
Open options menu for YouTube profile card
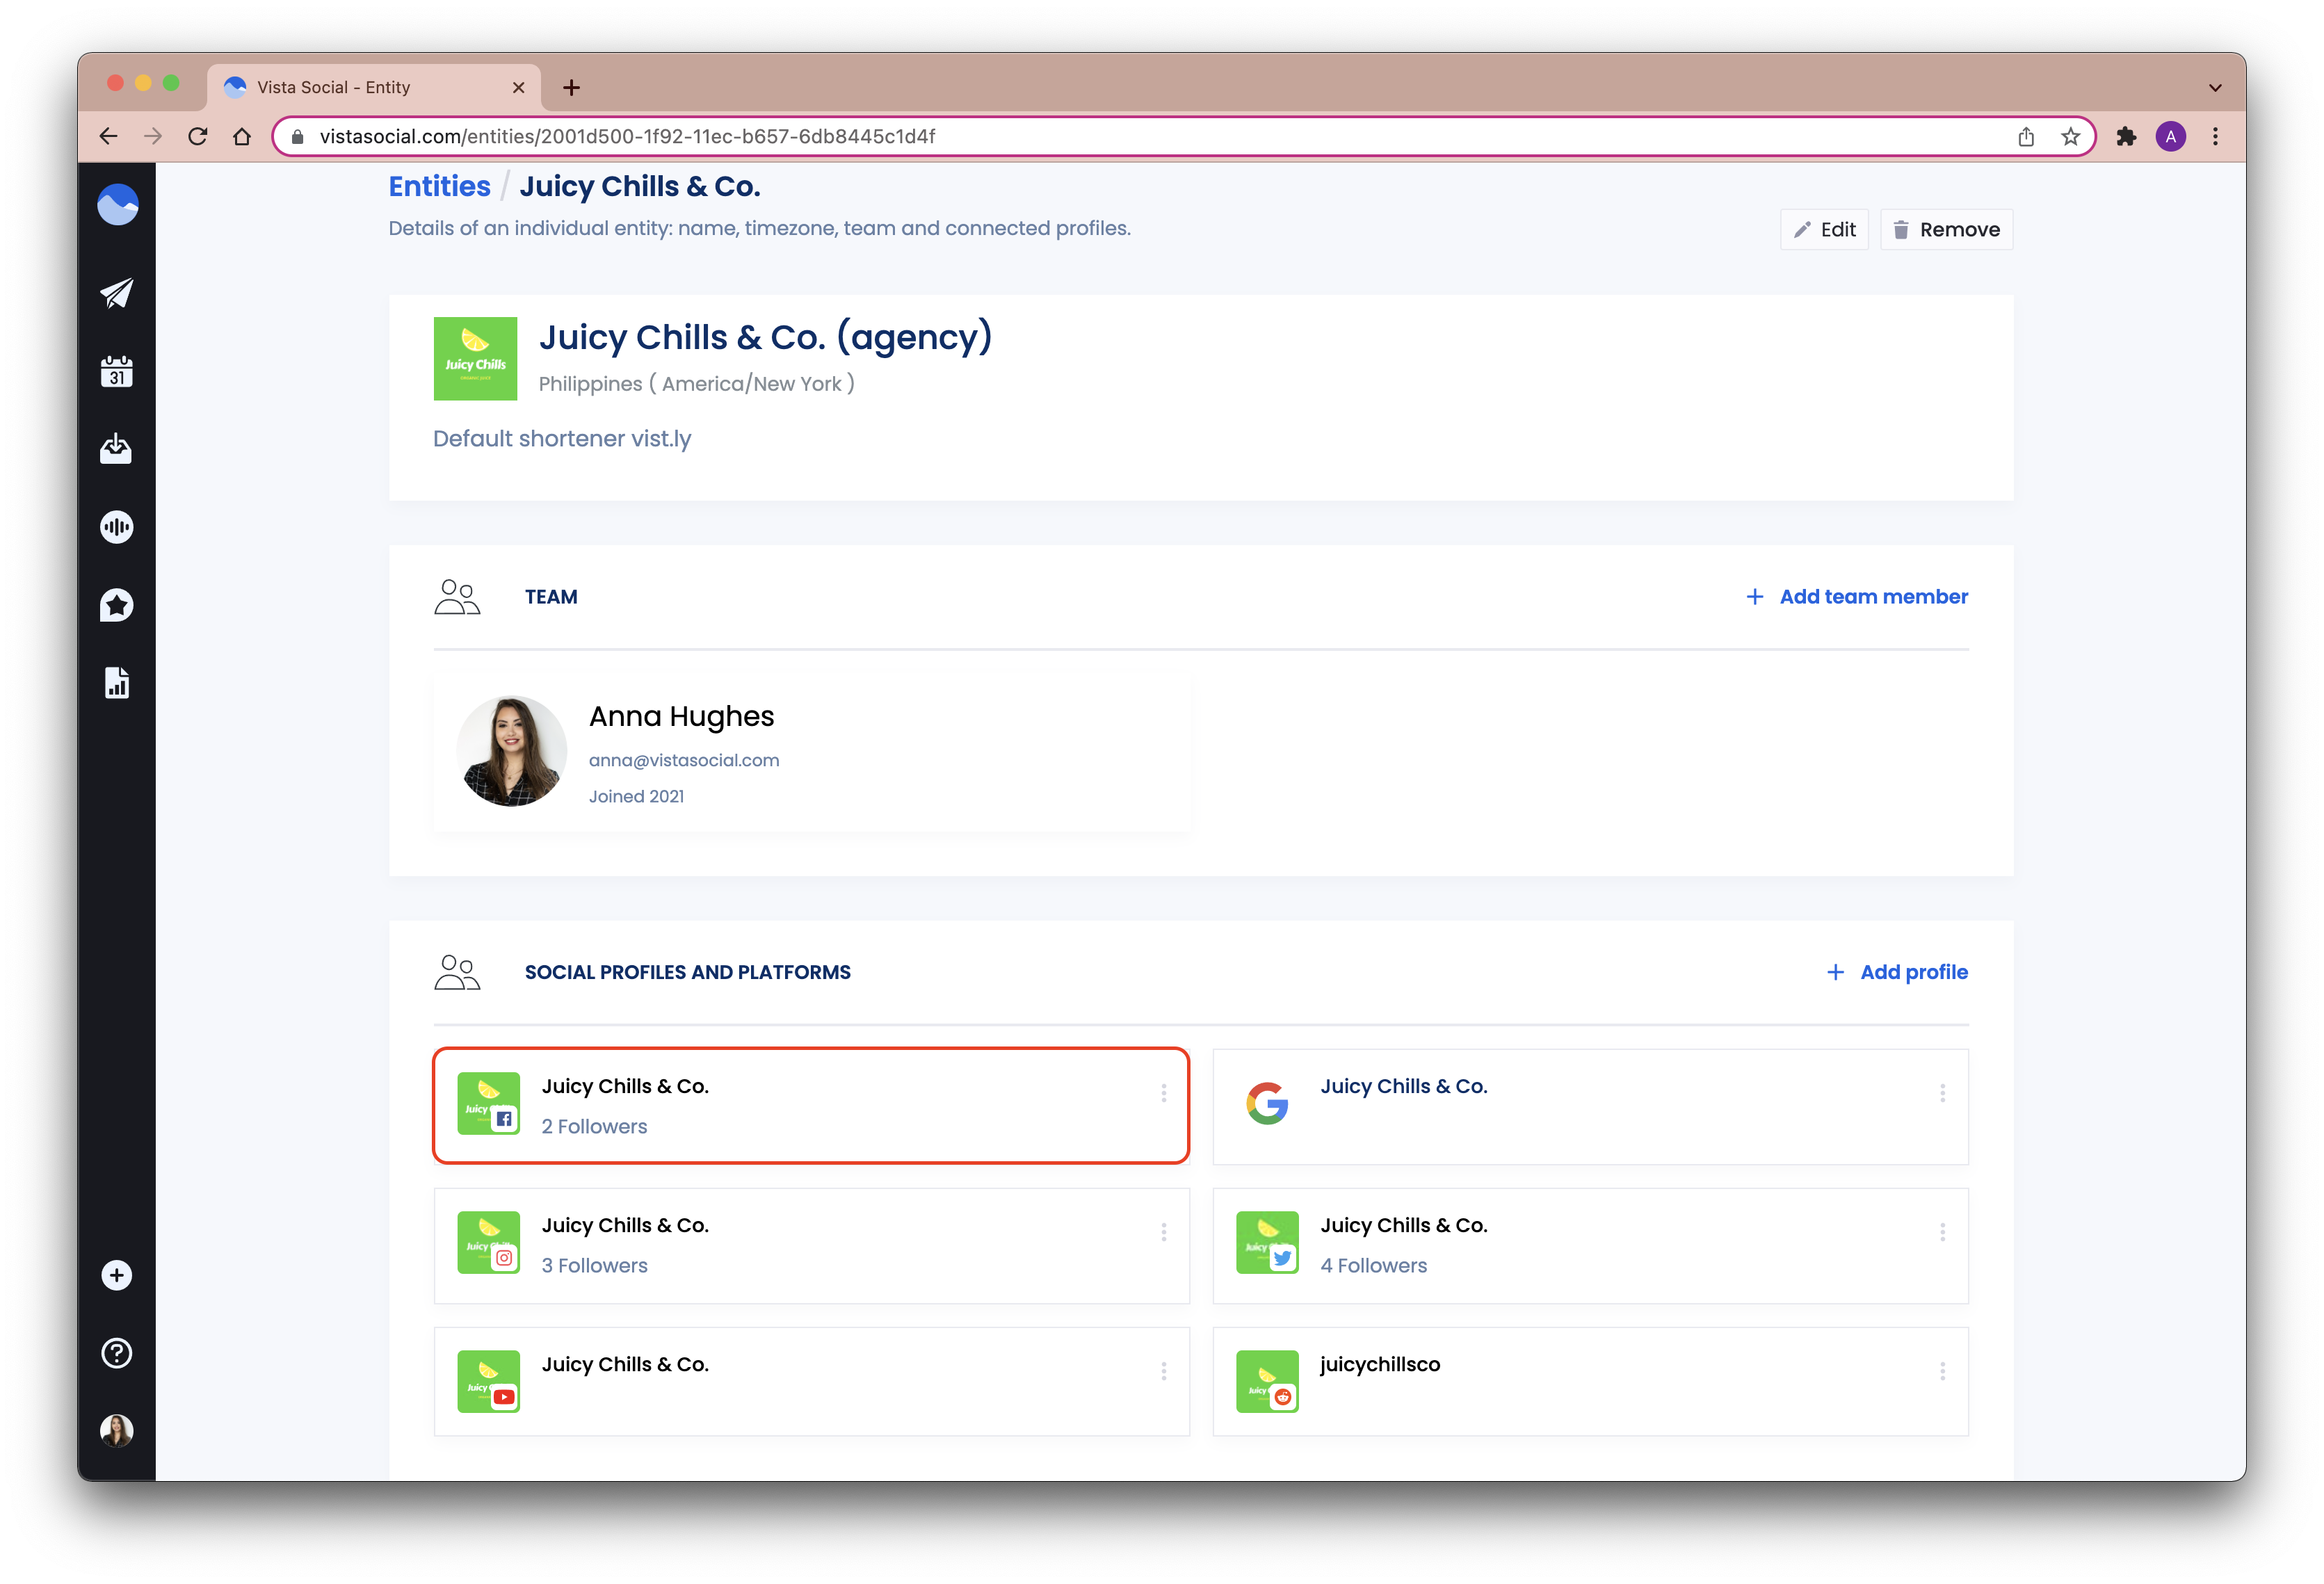1164,1371
